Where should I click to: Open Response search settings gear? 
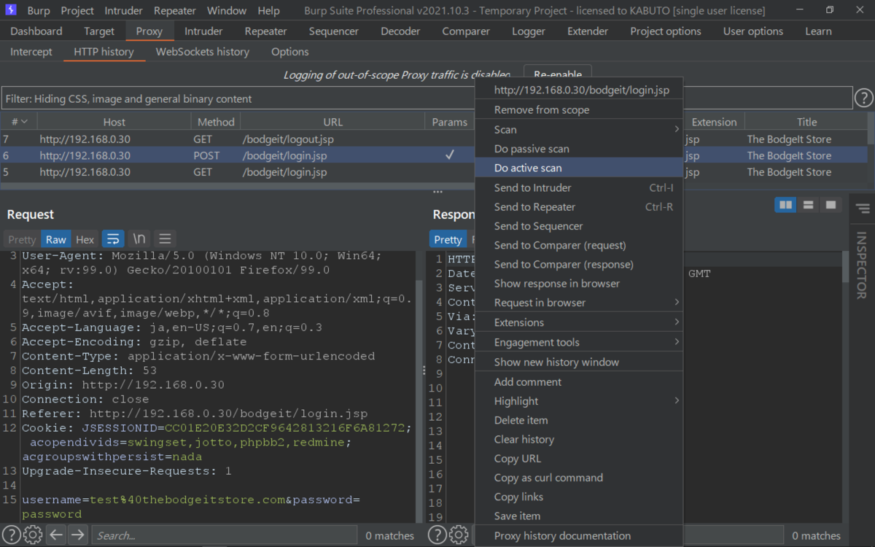[x=459, y=535]
